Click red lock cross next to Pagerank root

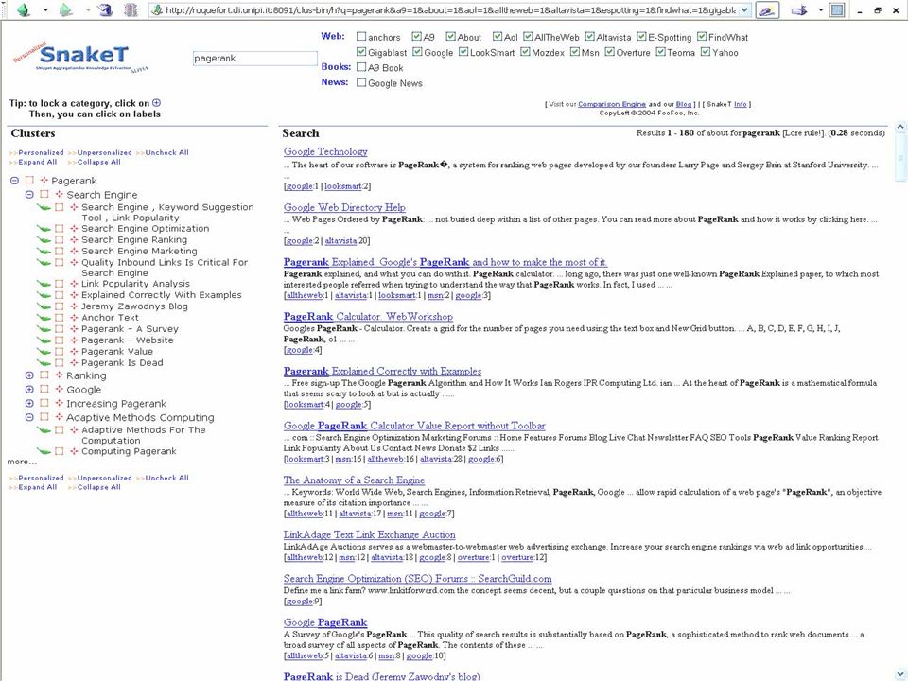(x=44, y=181)
